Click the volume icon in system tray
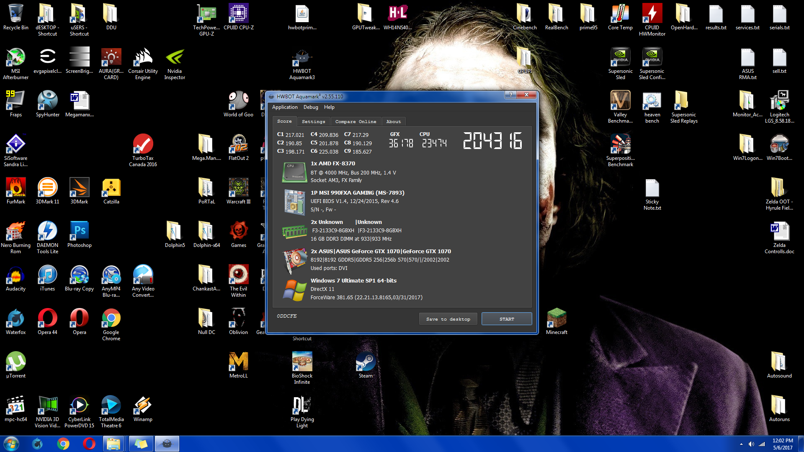The width and height of the screenshot is (804, 452). 751,444
